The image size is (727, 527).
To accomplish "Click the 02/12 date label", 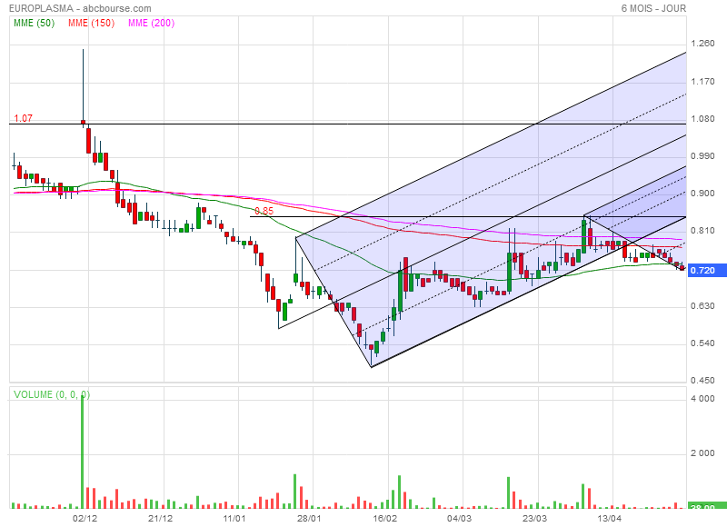I will tap(85, 518).
